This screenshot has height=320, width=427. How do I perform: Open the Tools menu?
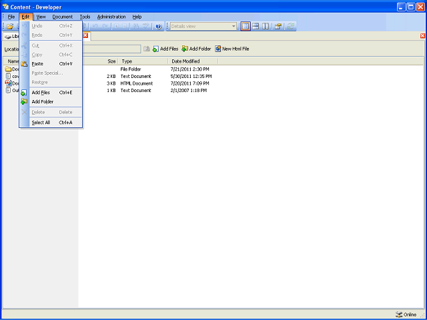[x=85, y=17]
